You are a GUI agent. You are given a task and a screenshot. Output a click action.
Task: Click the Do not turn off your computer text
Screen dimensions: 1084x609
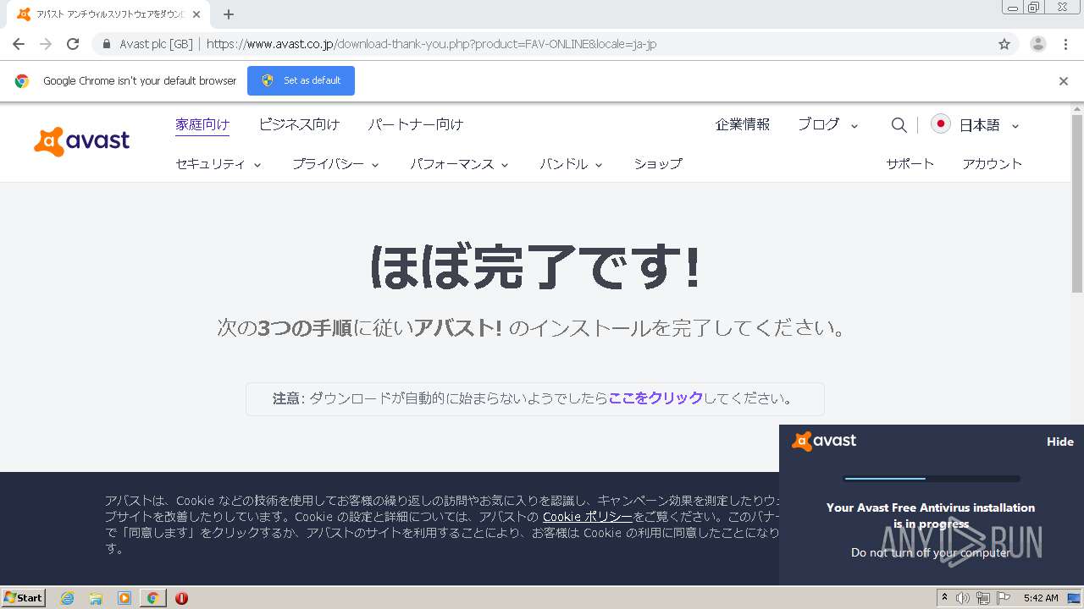tap(931, 552)
